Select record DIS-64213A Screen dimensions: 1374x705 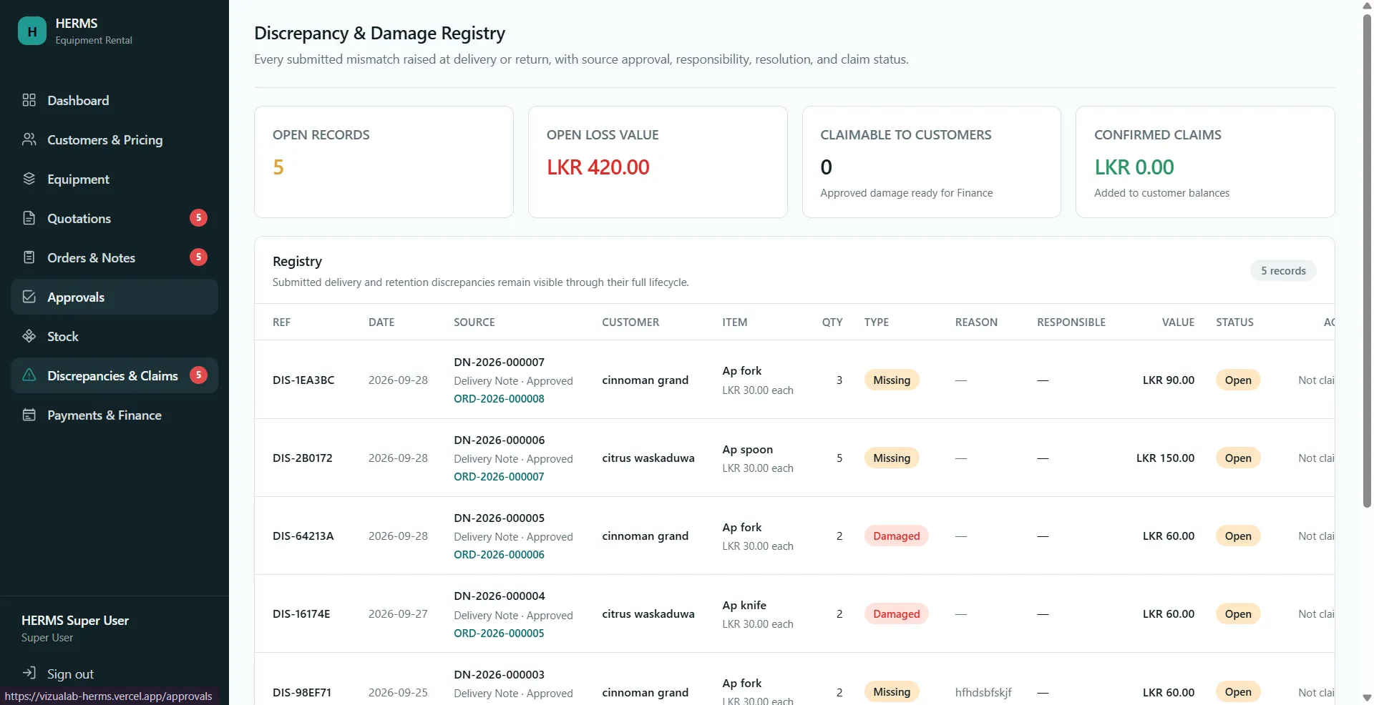(303, 536)
